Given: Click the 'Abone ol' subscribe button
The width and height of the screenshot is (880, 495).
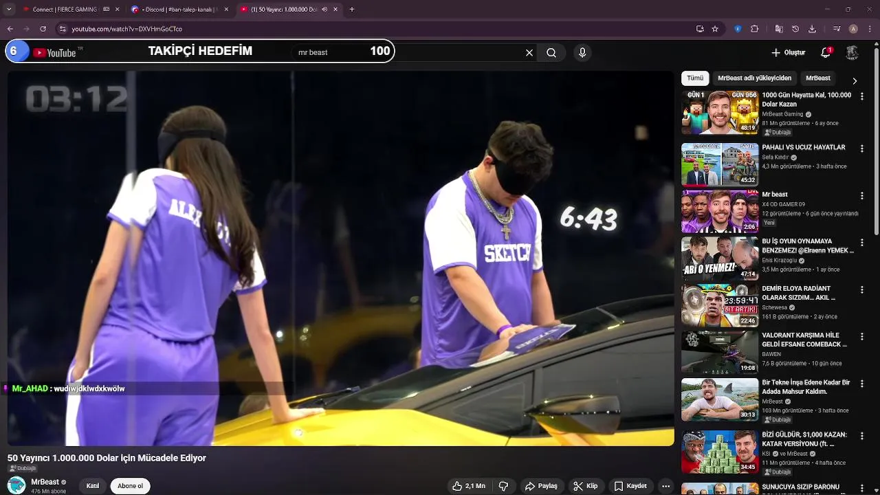Looking at the screenshot, I should point(130,486).
